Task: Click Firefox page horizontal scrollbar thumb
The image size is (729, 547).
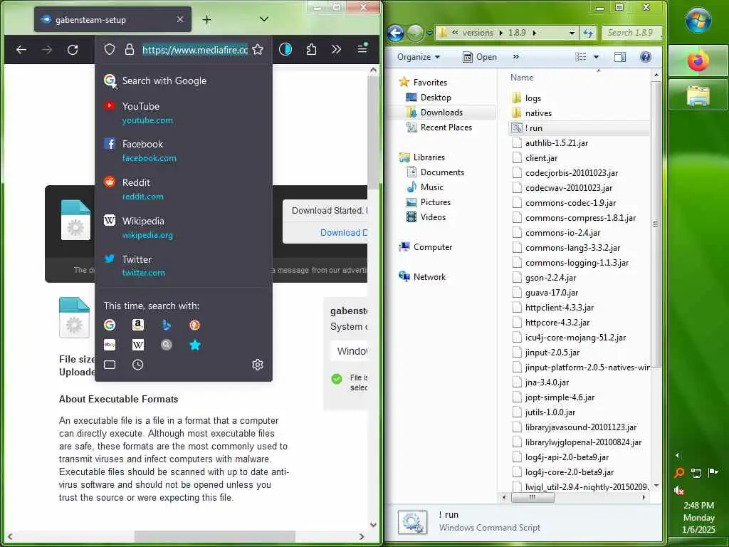Action: [214, 536]
